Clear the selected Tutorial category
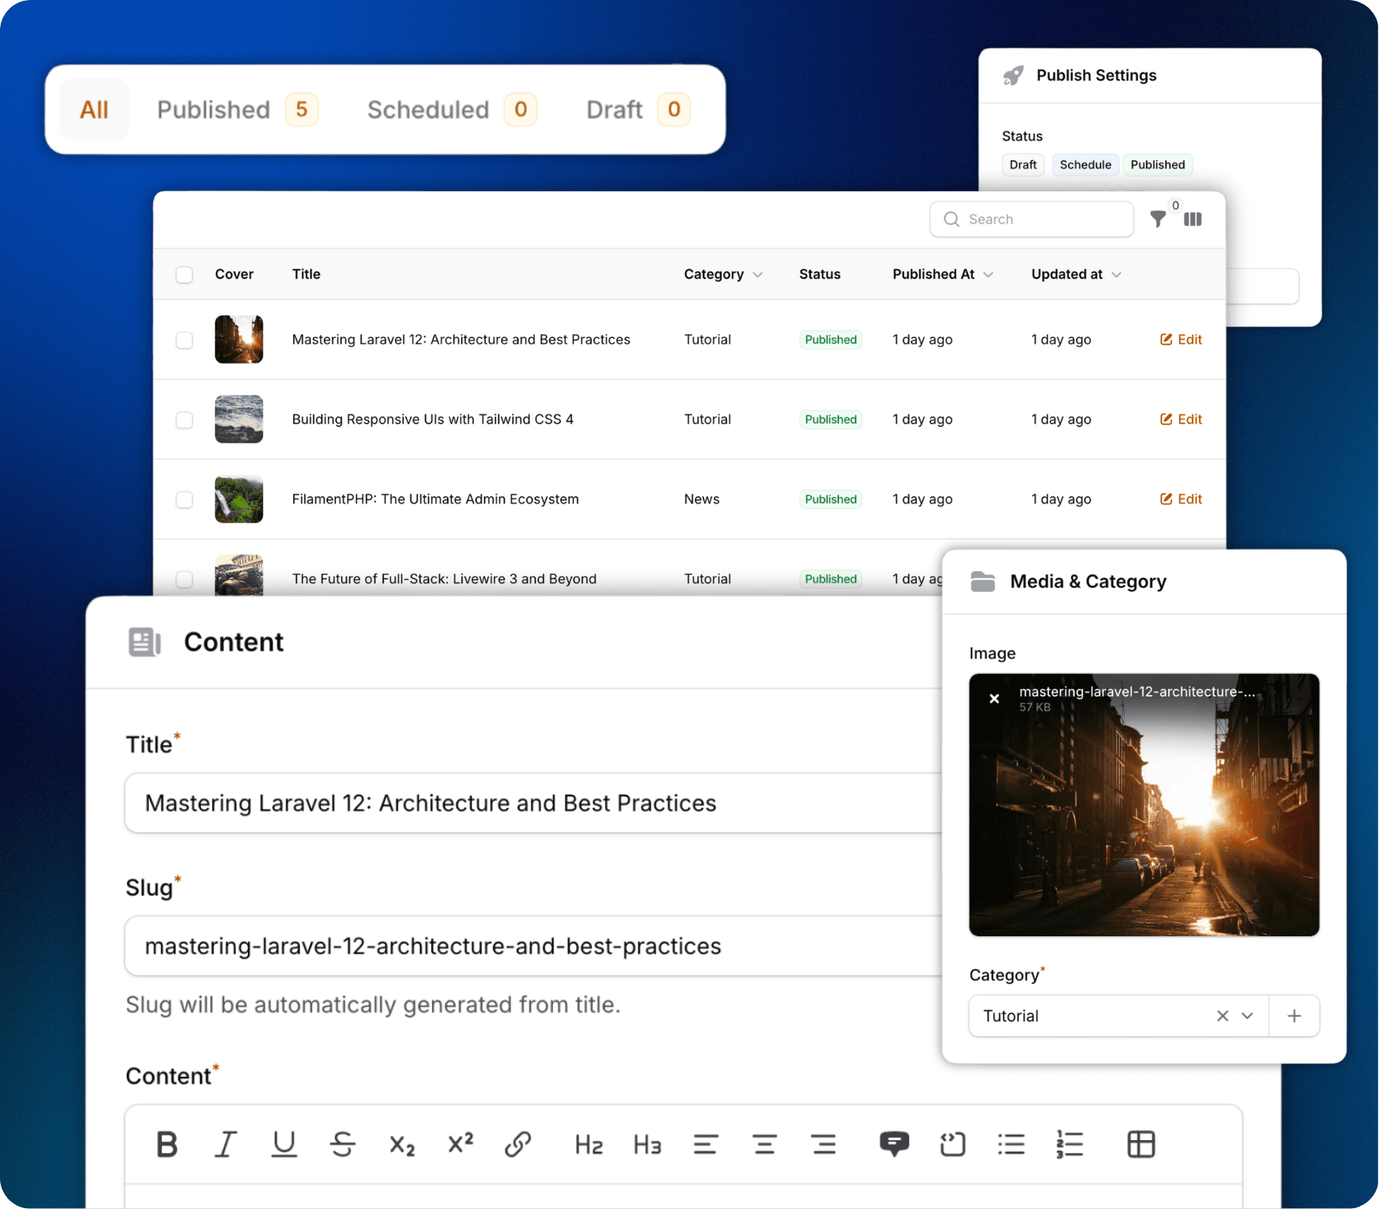Image resolution: width=1379 pixels, height=1209 pixels. pyautogui.click(x=1223, y=1016)
